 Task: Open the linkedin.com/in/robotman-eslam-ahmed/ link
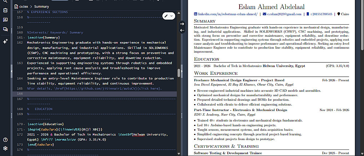227,14
